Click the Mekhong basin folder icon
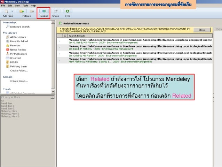The height and width of the screenshot is (167, 222). (x=8, y=66)
